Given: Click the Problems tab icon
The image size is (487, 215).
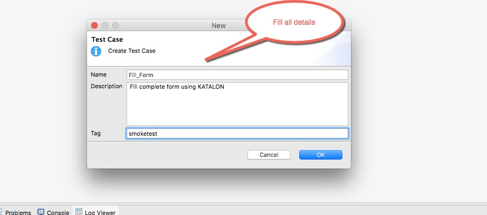Looking at the screenshot, I should pos(2,212).
